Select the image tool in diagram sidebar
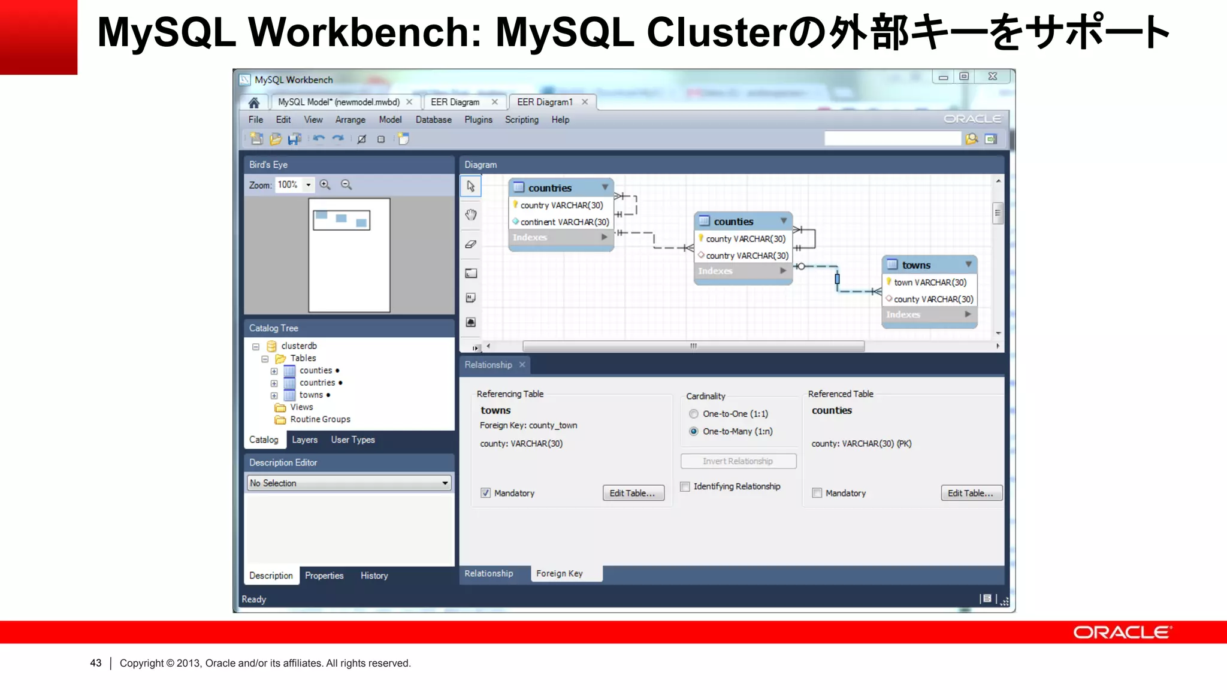Screen dimensions: 1227x690 coord(471,322)
